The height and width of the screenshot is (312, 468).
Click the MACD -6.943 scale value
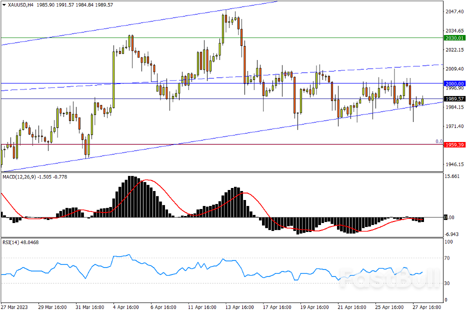(x=453, y=234)
